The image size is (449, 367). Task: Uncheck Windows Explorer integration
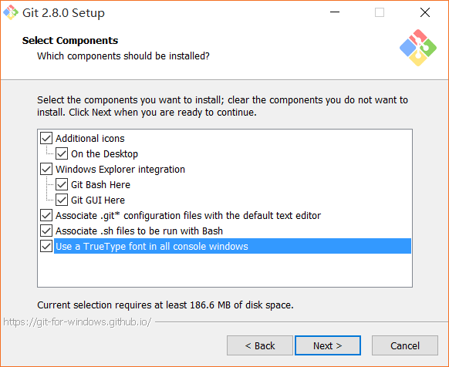(46, 169)
